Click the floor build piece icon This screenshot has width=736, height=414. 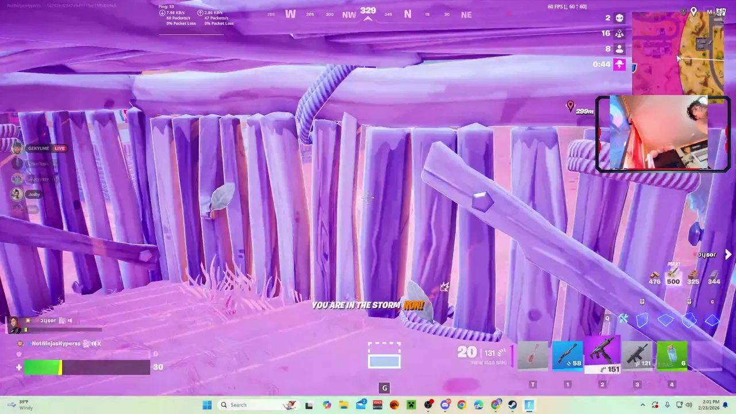(665, 320)
